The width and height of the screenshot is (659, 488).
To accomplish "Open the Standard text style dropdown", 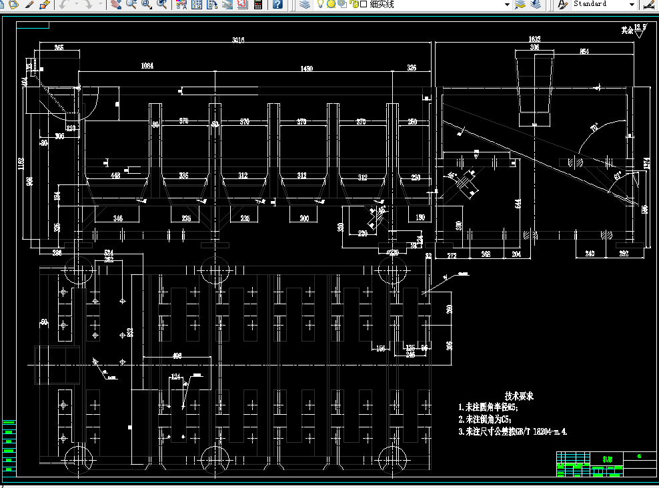I will [632, 4].
